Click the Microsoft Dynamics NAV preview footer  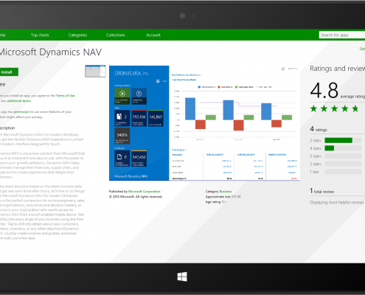(x=131, y=176)
